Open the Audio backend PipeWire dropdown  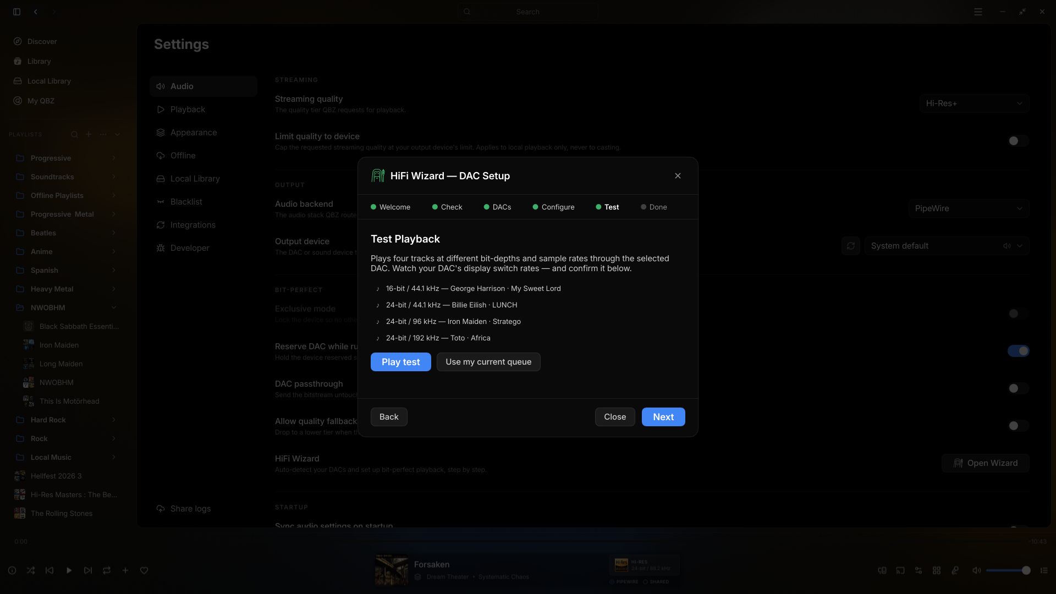pos(969,208)
